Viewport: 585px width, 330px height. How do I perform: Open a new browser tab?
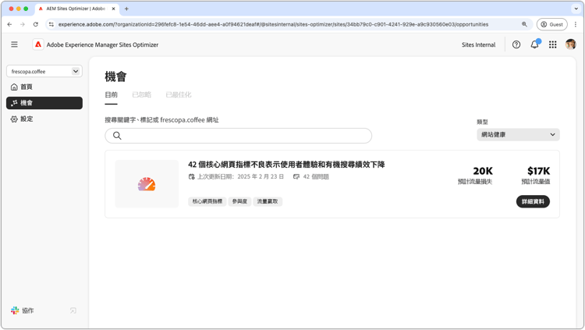[x=126, y=9]
